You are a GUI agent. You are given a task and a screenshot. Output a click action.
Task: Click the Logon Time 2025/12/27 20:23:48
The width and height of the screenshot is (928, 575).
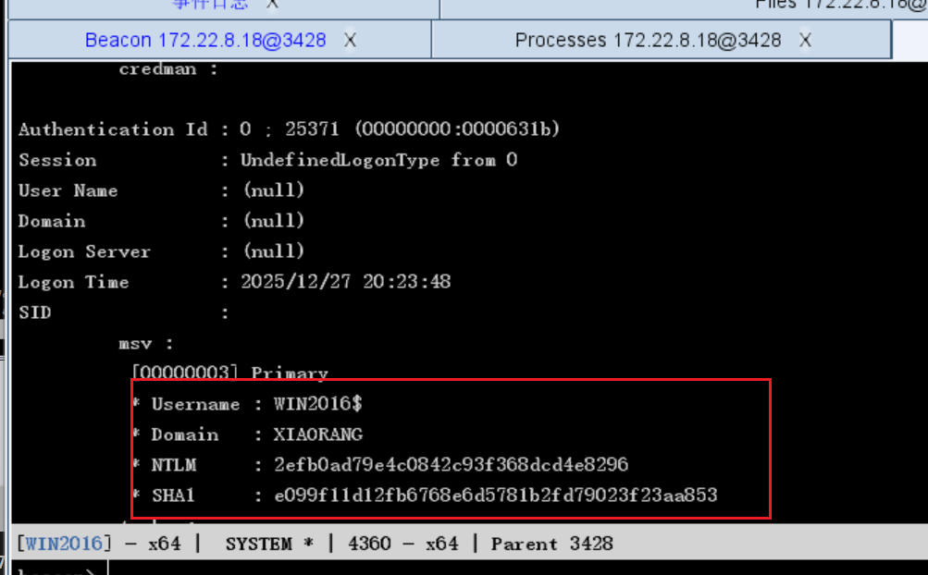point(346,282)
